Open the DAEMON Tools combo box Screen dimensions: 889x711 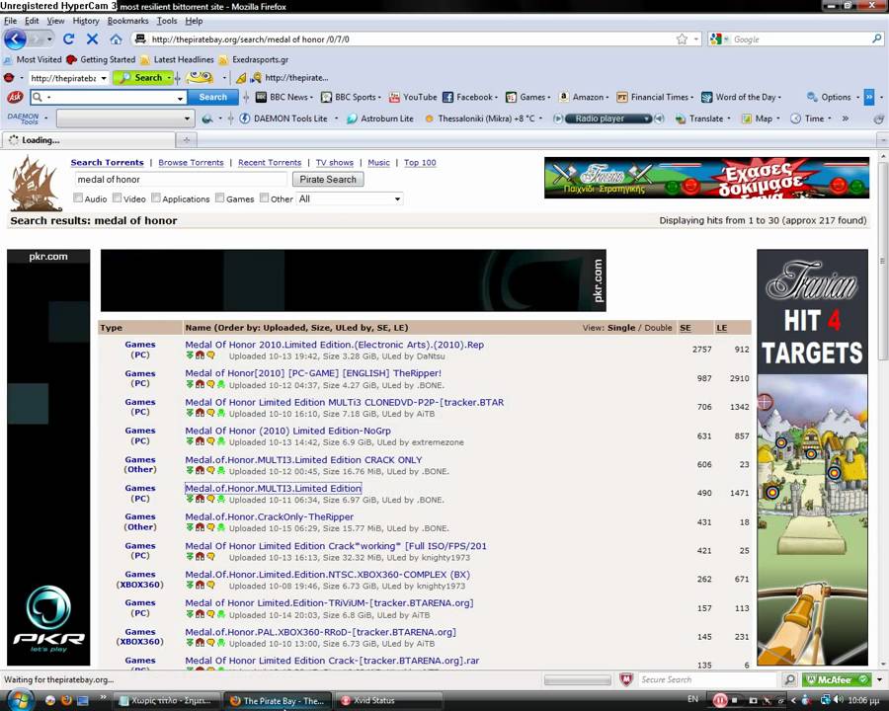coord(124,118)
